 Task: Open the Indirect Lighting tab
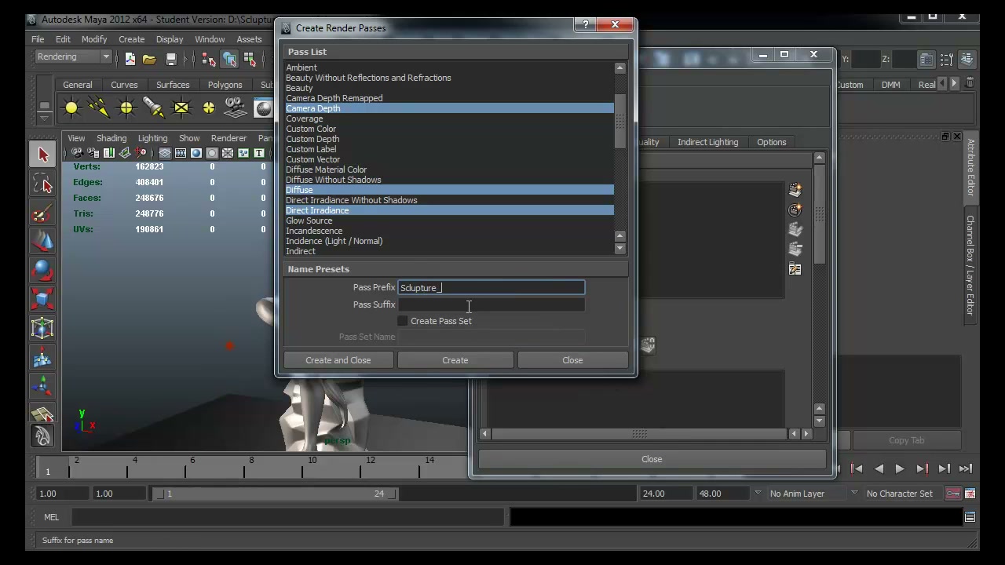click(708, 142)
